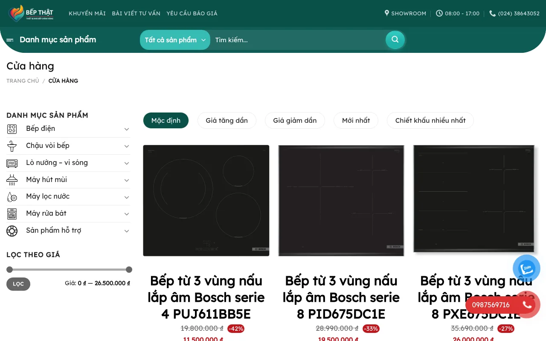
Task: Select the Mặc định sort tab
Action: (166, 120)
